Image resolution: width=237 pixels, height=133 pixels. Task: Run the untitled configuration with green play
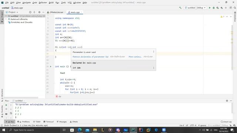210,8
